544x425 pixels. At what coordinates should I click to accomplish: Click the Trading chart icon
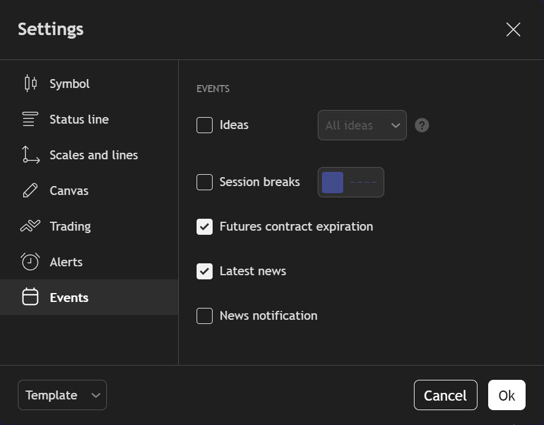pos(30,226)
